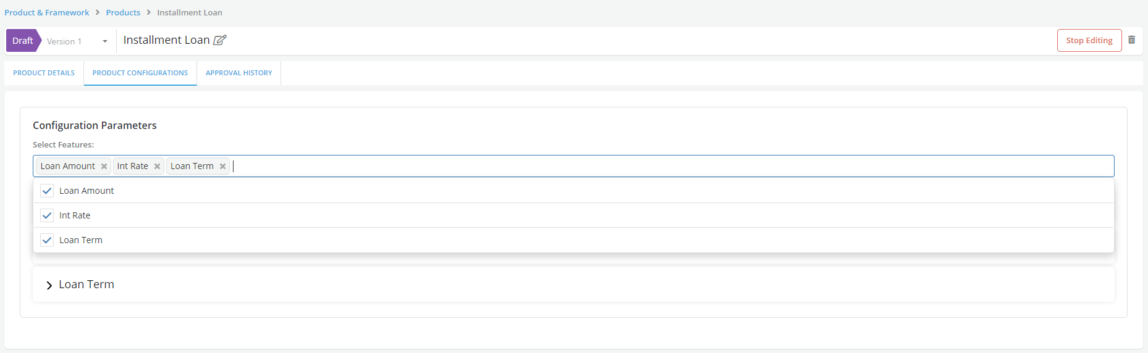The image size is (1148, 353).
Task: Uncheck the Loan Amount checkbox
Action: click(x=47, y=191)
